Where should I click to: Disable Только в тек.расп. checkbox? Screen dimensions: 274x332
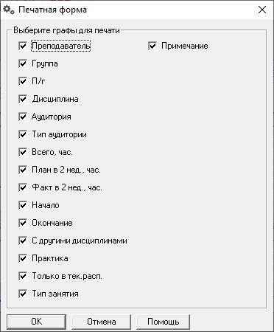click(23, 276)
